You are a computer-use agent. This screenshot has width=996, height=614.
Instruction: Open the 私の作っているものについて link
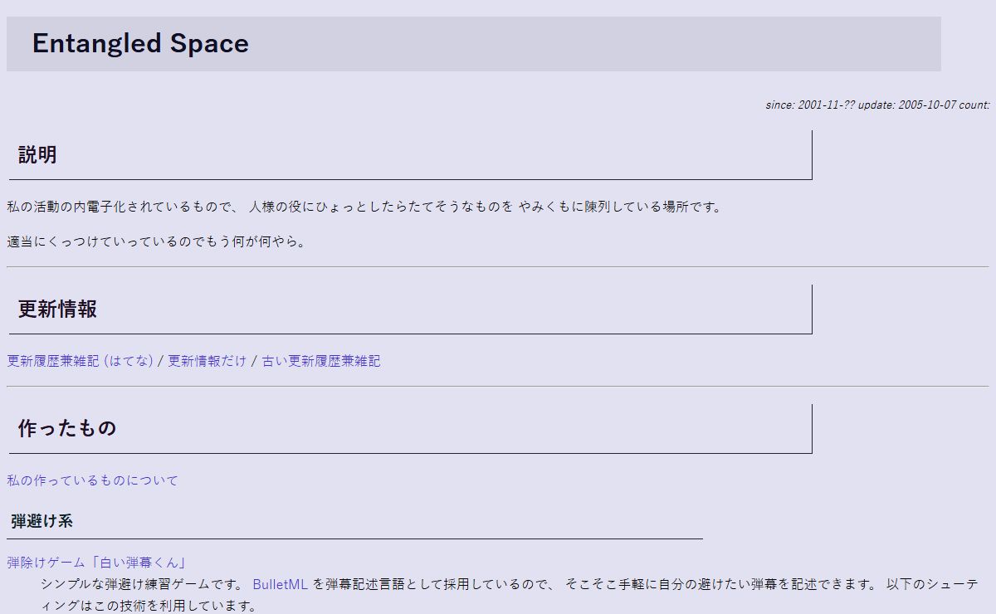pos(92,480)
